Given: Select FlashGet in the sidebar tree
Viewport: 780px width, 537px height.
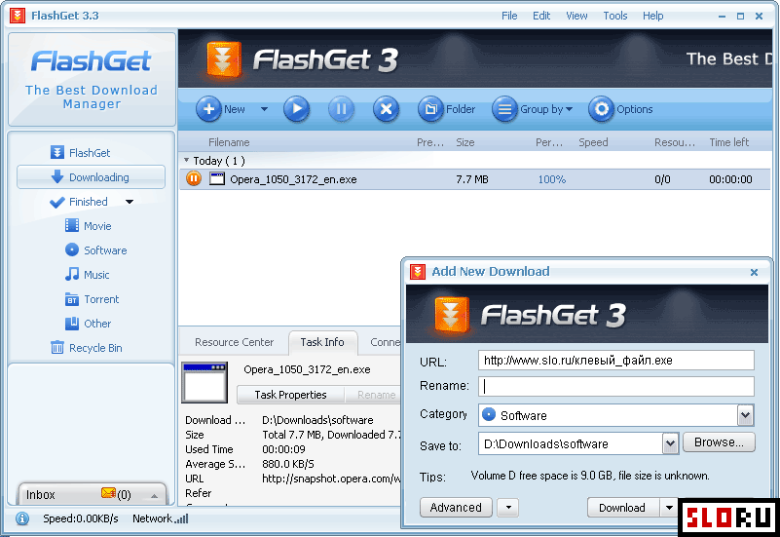Looking at the screenshot, I should pos(80,153).
